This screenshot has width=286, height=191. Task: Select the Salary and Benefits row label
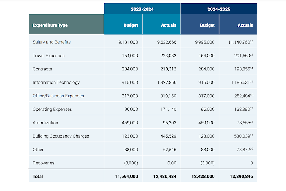(x=52, y=42)
